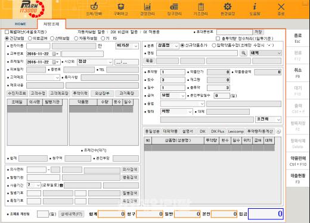This screenshot has height=223, width=310.
Task: Click the 수진자조회 button
Action: pyautogui.click(x=17, y=93)
